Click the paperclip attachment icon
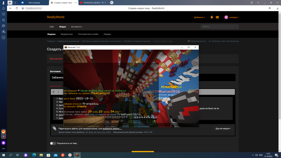 (55, 128)
